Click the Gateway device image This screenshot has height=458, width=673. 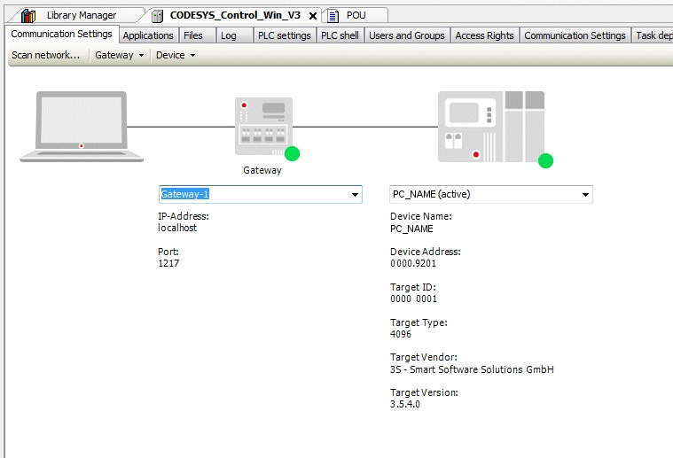(x=263, y=127)
